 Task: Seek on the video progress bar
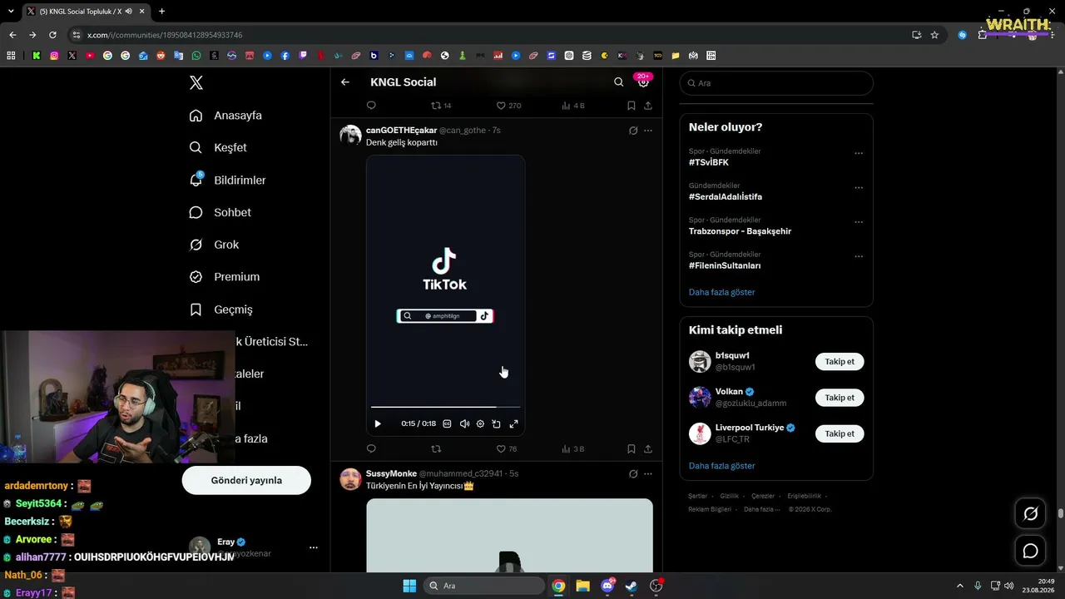coord(445,407)
